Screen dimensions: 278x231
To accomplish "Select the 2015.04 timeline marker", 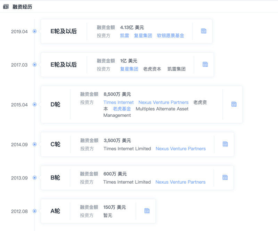I will point(34,105).
